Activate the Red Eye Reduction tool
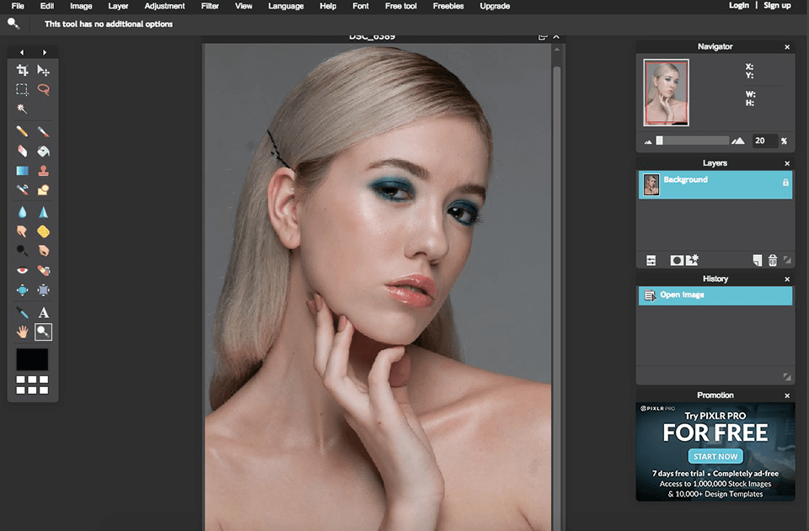 pyautogui.click(x=22, y=270)
